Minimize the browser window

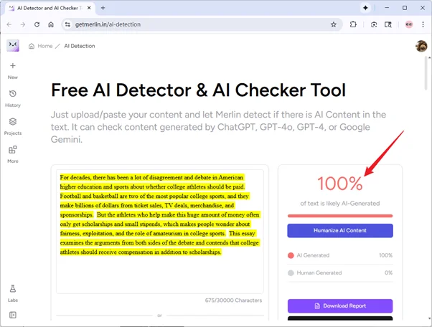(x=387, y=8)
